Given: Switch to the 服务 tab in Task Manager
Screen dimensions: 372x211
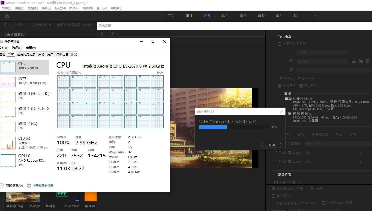Looking at the screenshot, I should (74, 54).
